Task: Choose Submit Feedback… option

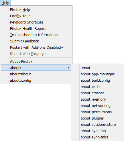Action: tap(36, 41)
